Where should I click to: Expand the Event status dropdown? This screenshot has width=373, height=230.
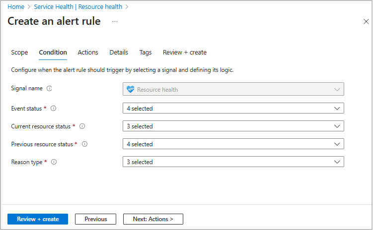233,108
